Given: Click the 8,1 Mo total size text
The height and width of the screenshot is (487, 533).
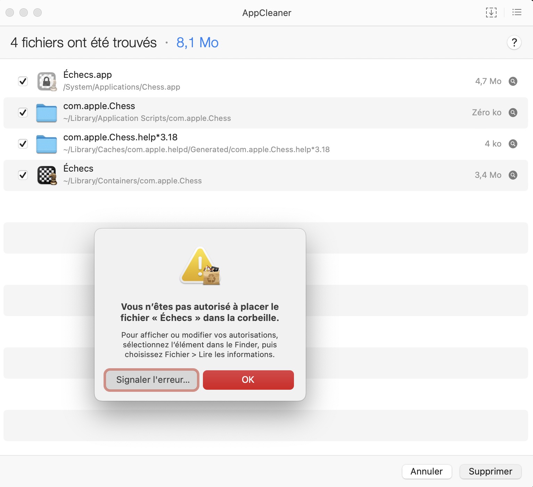Looking at the screenshot, I should click(197, 43).
